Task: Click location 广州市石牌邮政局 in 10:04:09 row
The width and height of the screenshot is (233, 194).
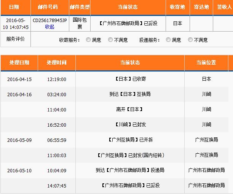Action: point(206,170)
